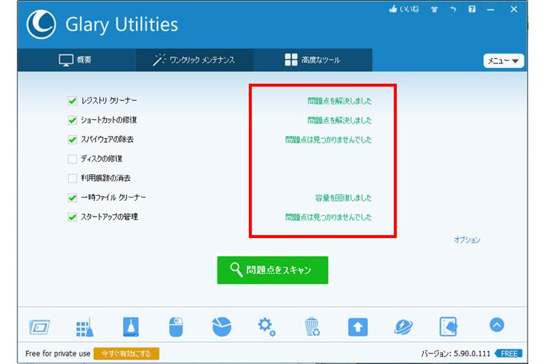The width and height of the screenshot is (546, 364).
Task: Enable 利用痕跡の消去 checkbox
Action: tap(72, 179)
